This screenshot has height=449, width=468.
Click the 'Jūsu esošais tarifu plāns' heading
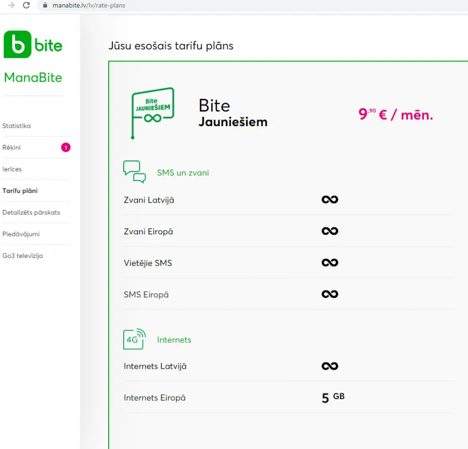(x=171, y=46)
